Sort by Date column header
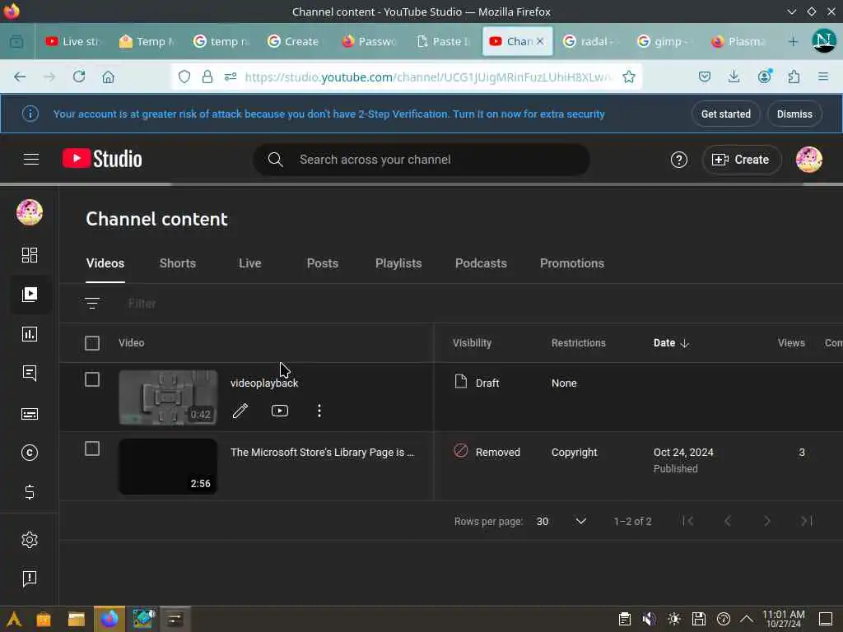The image size is (843, 632). point(671,343)
